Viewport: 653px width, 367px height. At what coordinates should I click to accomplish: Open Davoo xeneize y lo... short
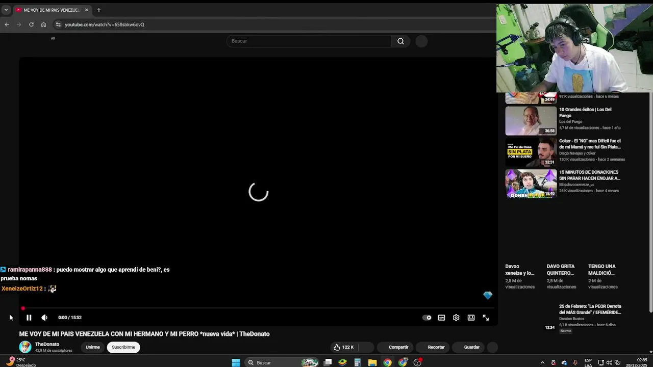520,270
